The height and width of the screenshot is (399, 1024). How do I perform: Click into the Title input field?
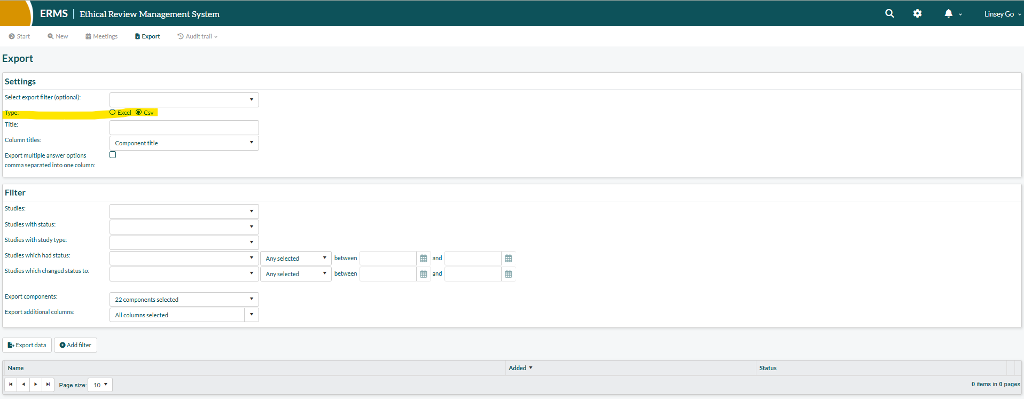click(184, 128)
